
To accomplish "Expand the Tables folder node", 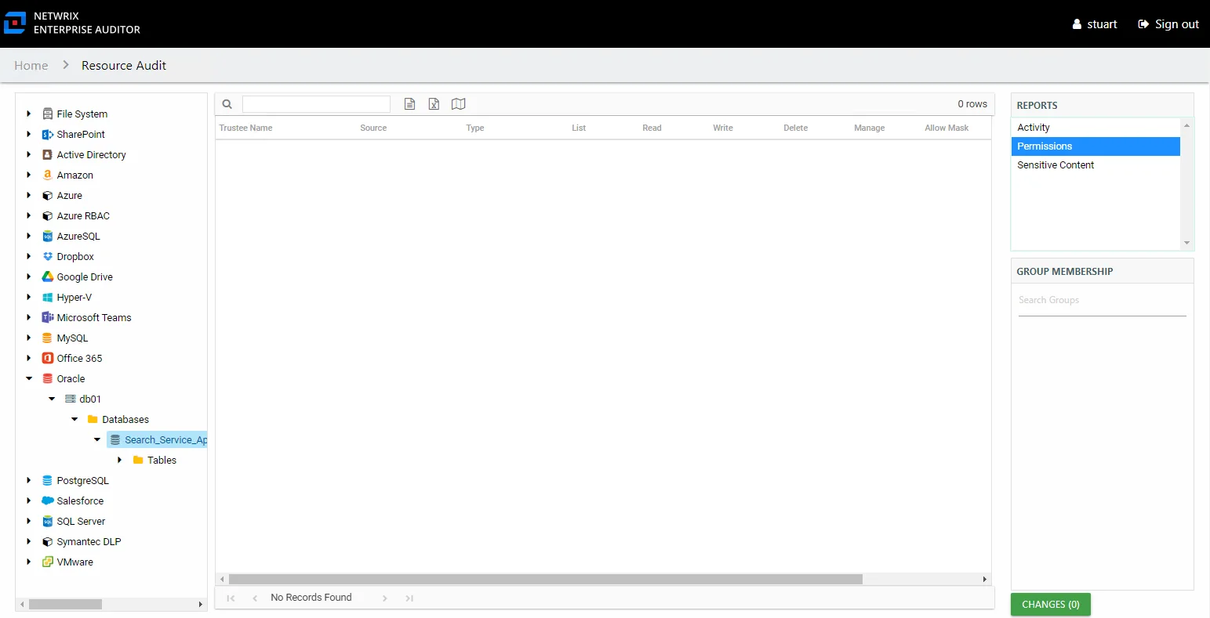I will [x=120, y=460].
